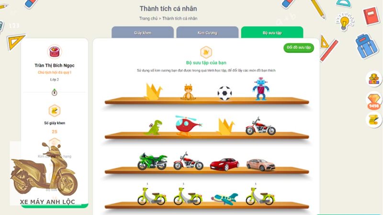The width and height of the screenshot is (383, 215).
Task: Select the blue robot toy
Action: coord(261,89)
